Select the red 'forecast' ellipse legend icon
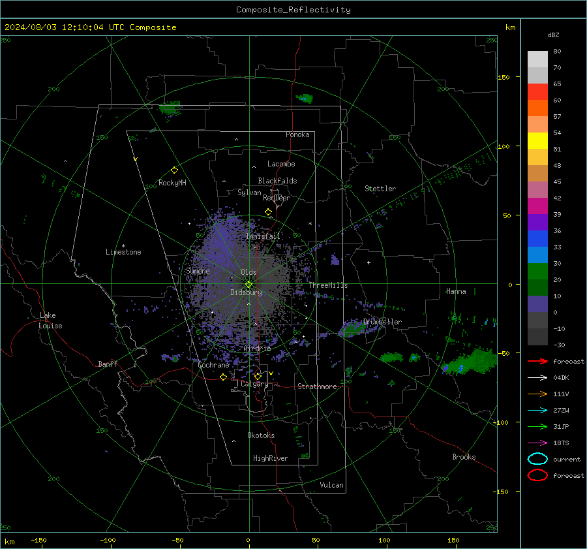 pyautogui.click(x=537, y=475)
